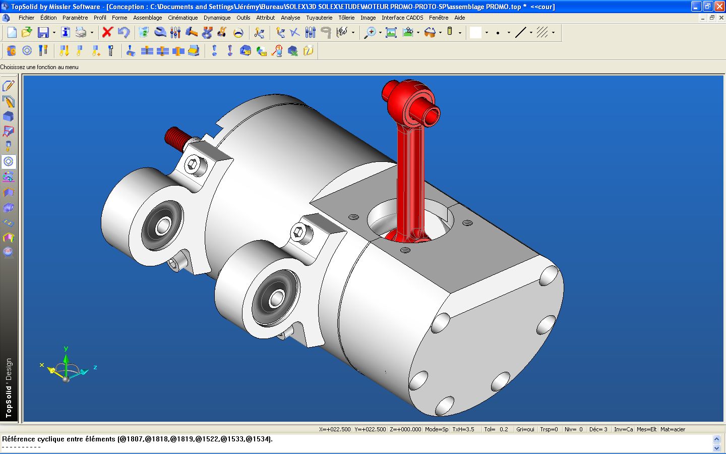Click the Open folder icon

click(x=27, y=32)
